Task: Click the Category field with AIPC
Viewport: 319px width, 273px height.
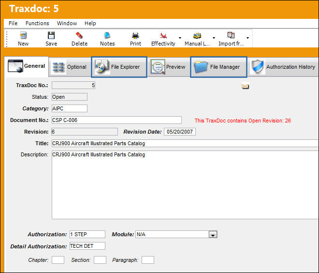Action: coord(70,108)
